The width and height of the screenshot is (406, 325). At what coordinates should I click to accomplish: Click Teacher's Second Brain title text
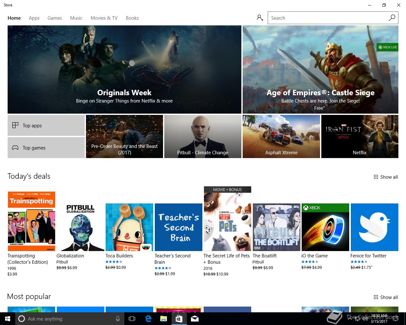(x=173, y=259)
